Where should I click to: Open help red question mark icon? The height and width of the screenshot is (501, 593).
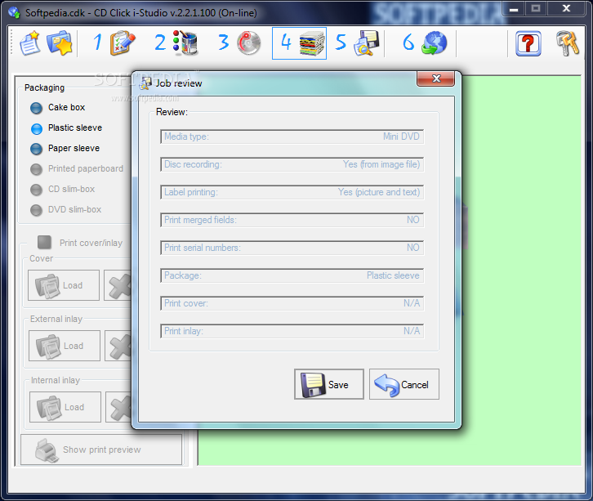(528, 44)
